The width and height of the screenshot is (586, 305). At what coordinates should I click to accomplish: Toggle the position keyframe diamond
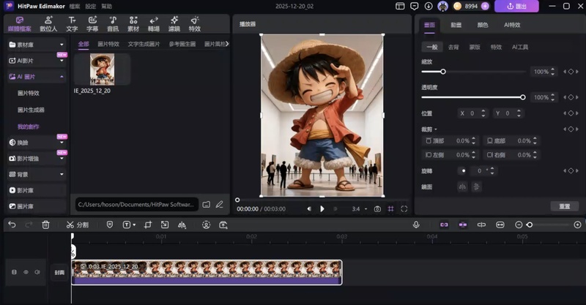[x=571, y=113]
